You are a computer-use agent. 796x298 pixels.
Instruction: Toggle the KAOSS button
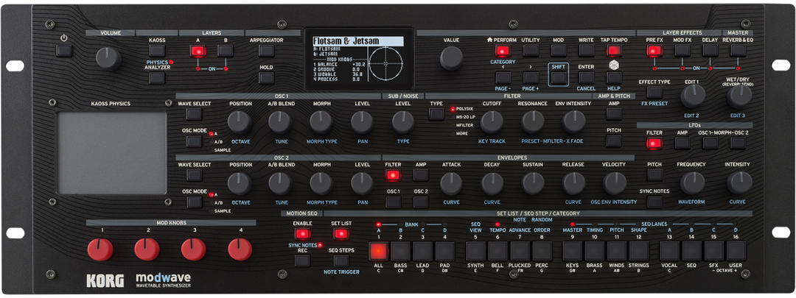coord(157,50)
